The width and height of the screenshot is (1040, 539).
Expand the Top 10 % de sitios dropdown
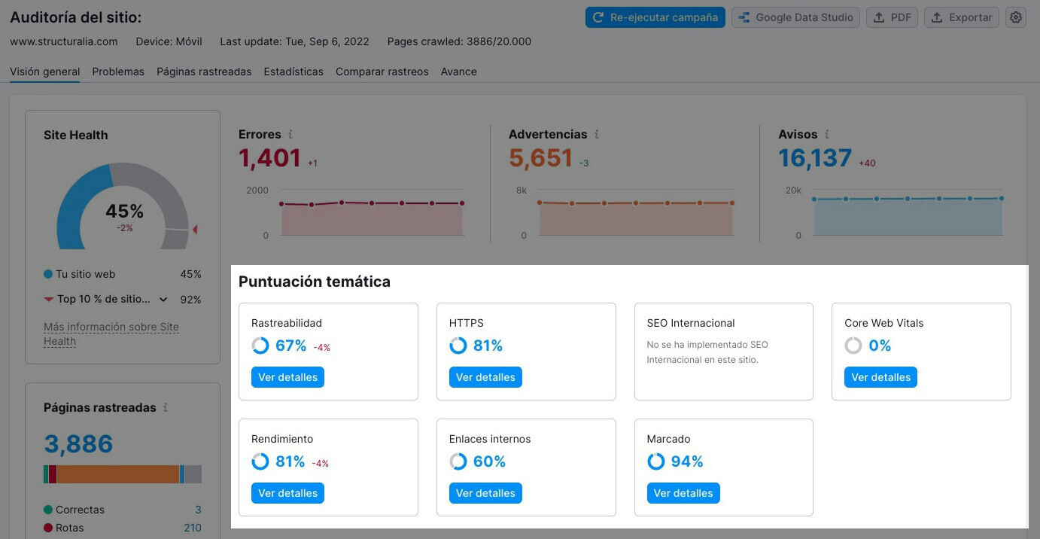pos(163,300)
